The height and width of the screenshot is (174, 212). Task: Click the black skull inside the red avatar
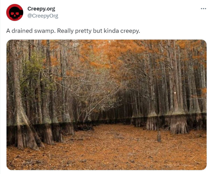(x=15, y=13)
